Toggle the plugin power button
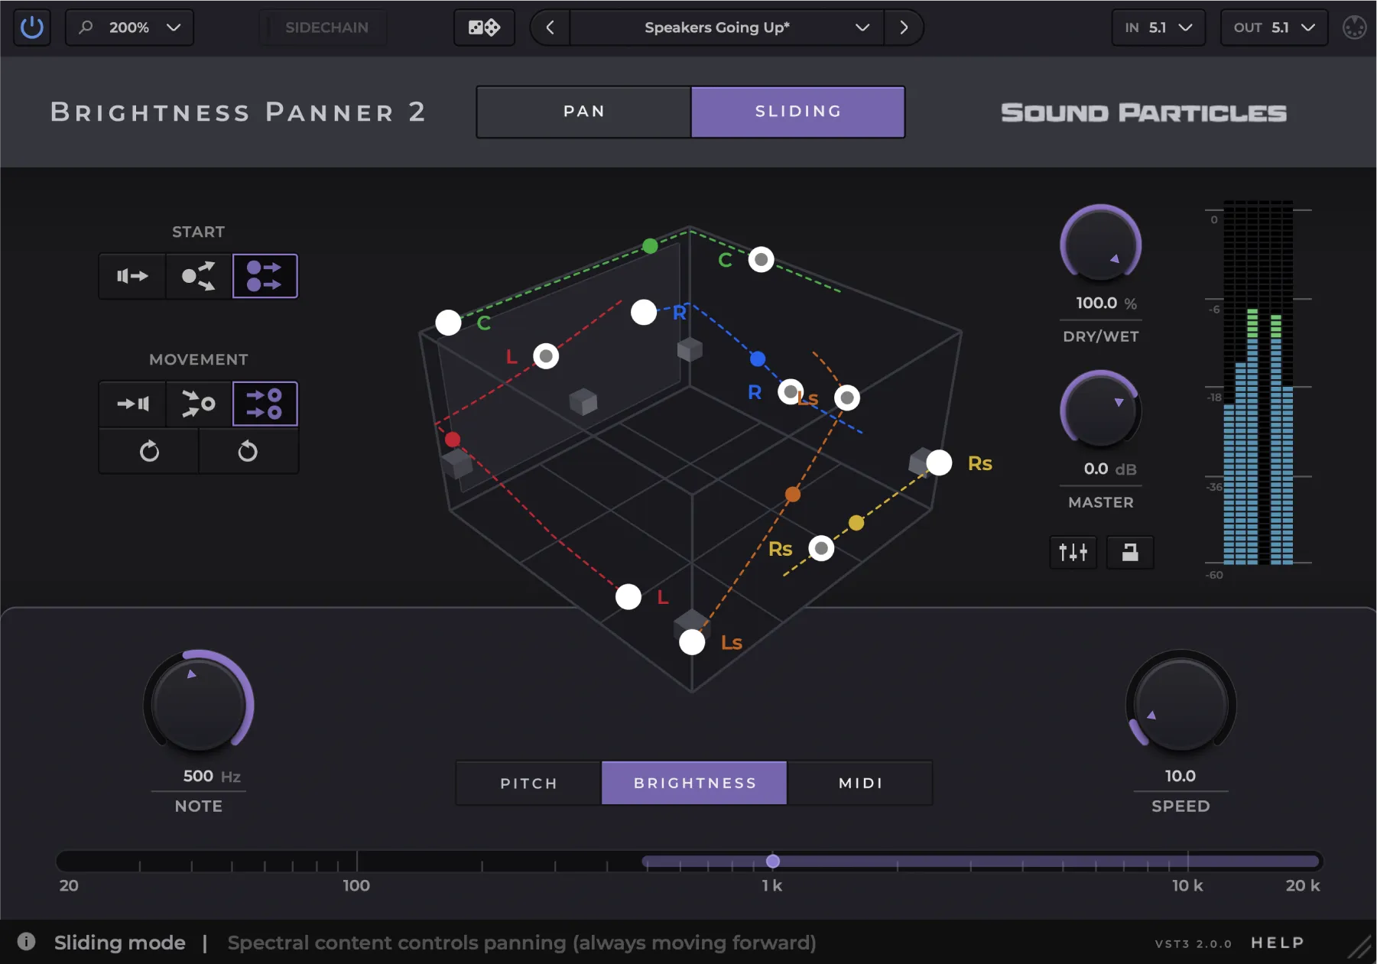The height and width of the screenshot is (964, 1377). (31, 28)
